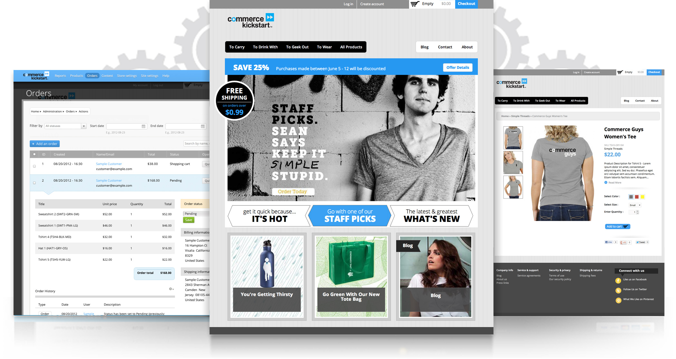Click the Offer Details button
The height and width of the screenshot is (359, 676).
pos(457,68)
